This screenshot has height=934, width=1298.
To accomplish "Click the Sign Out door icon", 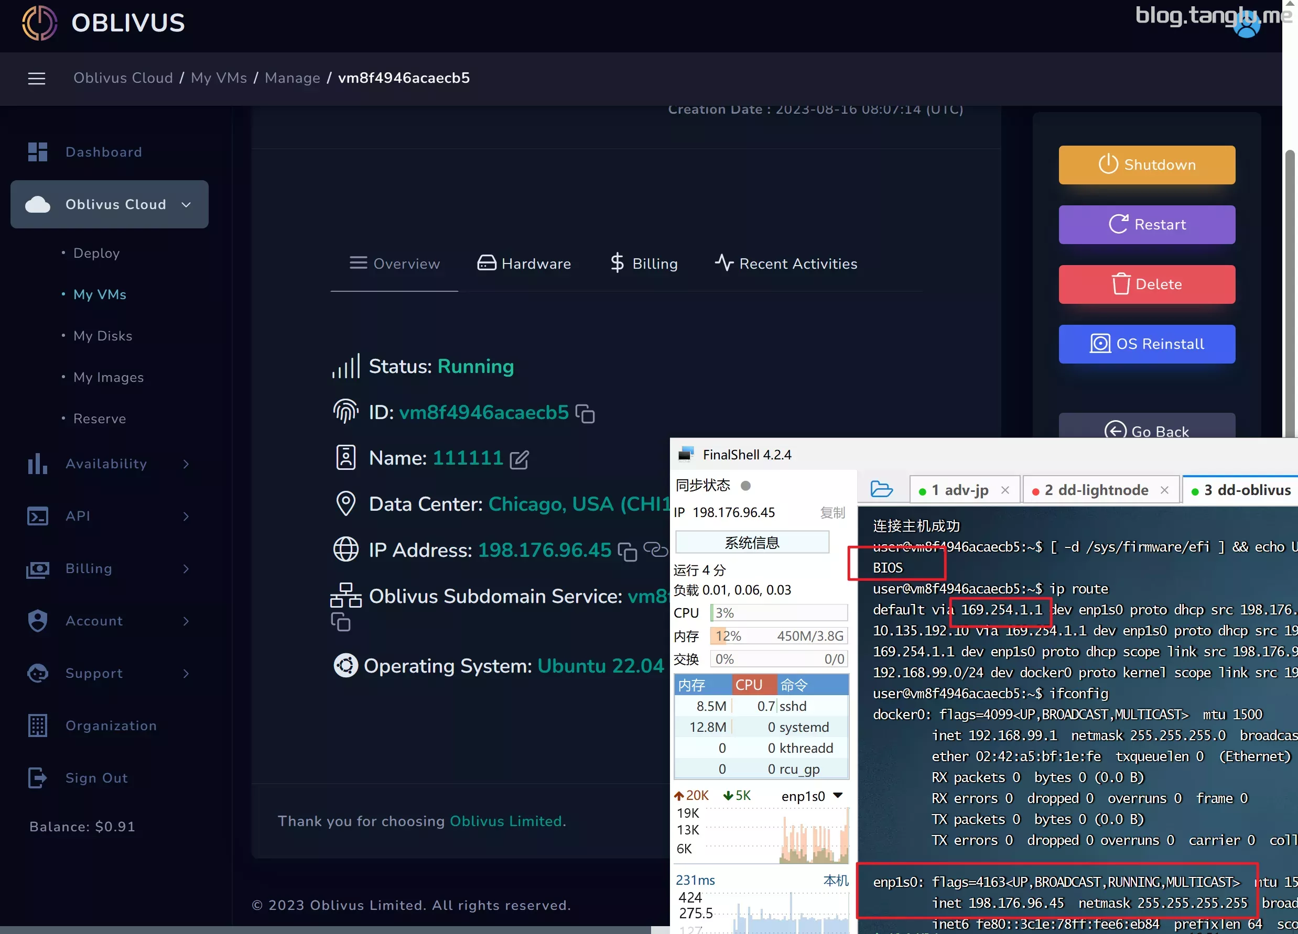I will (x=38, y=778).
